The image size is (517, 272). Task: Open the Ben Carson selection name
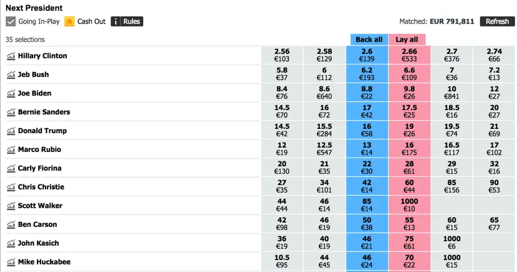tap(38, 224)
